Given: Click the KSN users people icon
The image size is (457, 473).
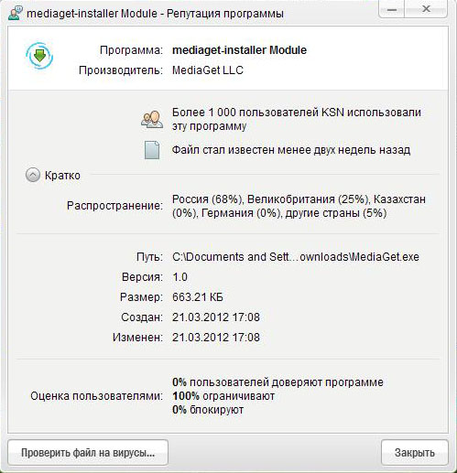Looking at the screenshot, I should [x=152, y=119].
